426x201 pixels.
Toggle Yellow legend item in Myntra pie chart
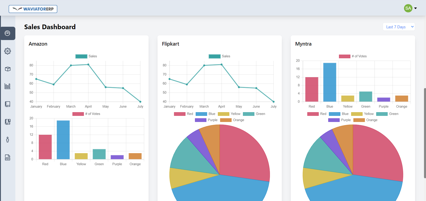[362, 114]
